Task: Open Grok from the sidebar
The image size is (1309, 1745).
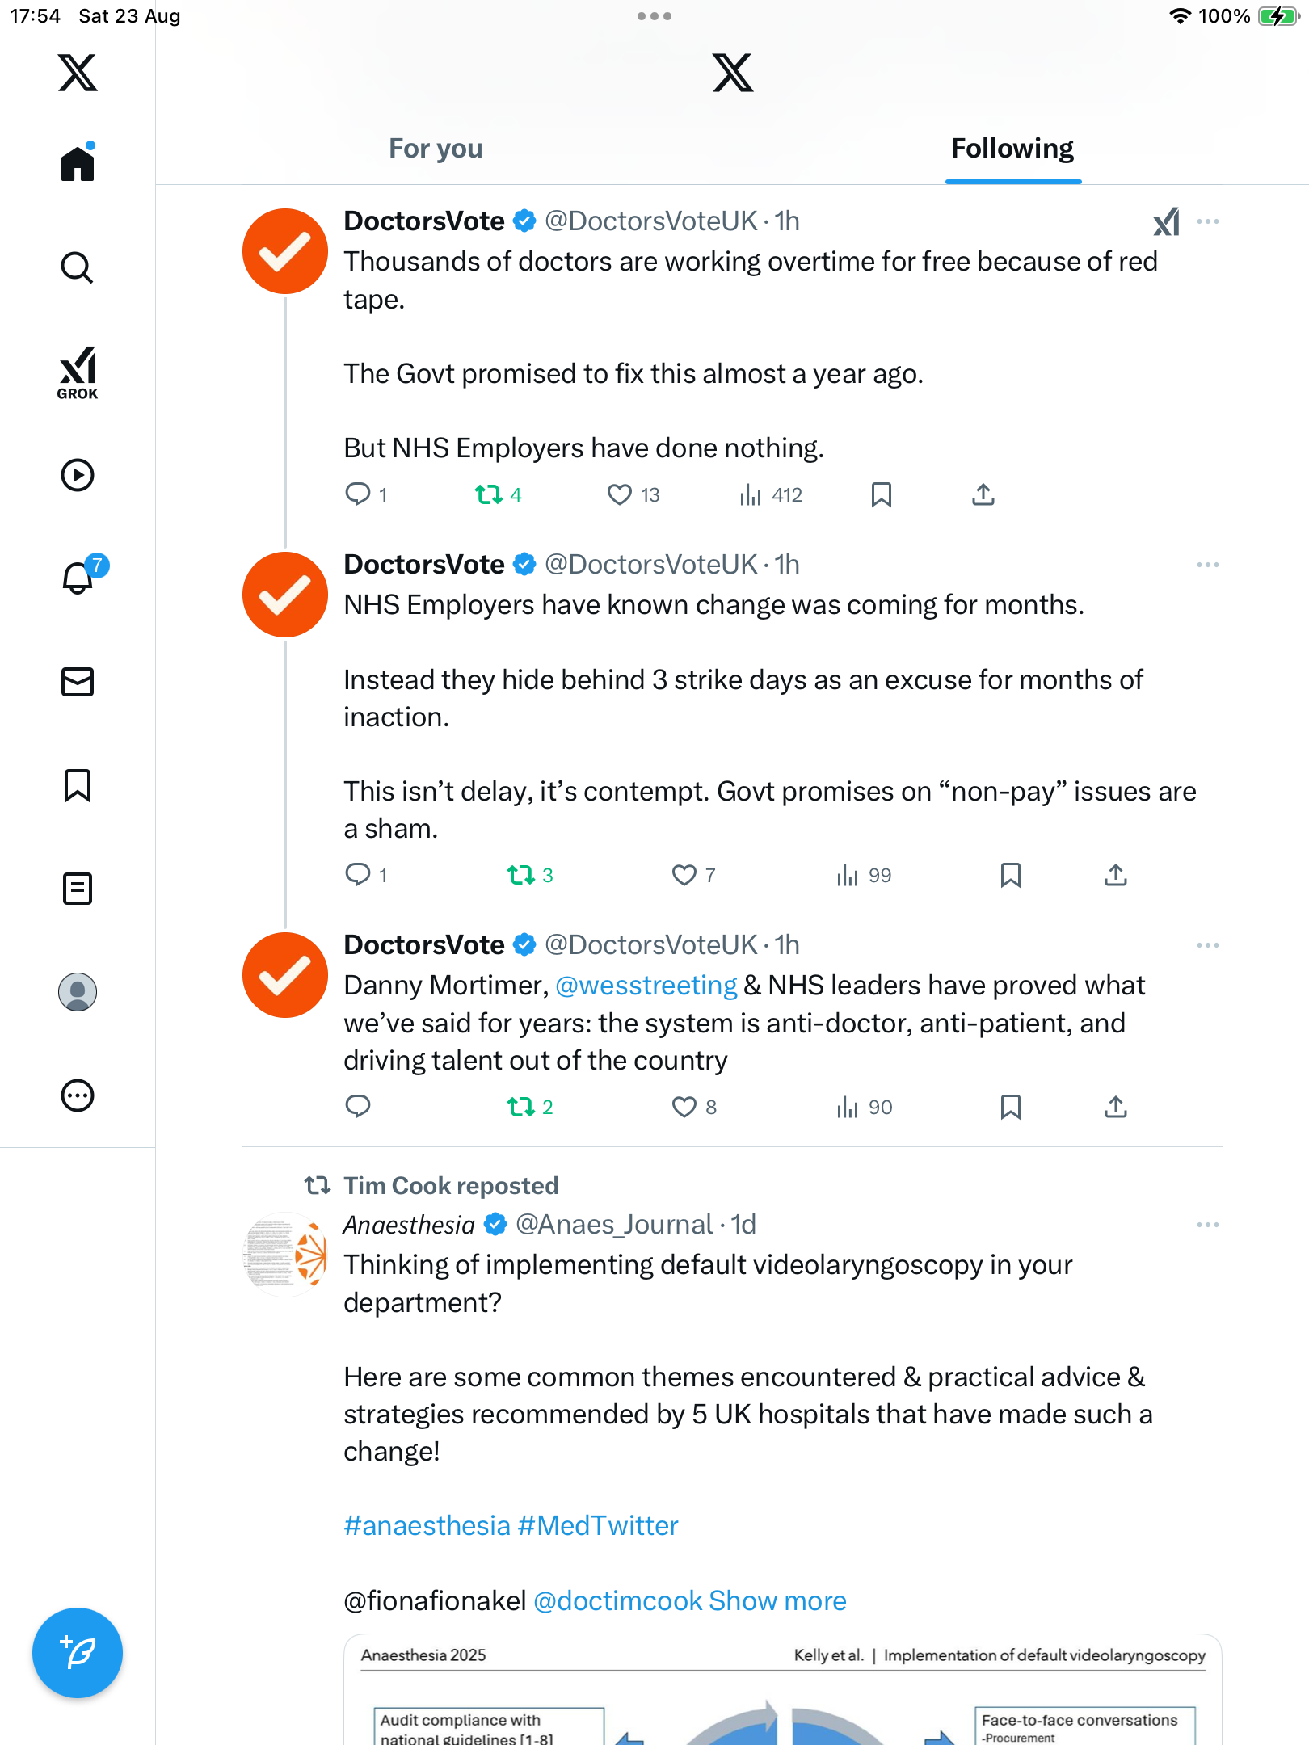Action: point(78,373)
